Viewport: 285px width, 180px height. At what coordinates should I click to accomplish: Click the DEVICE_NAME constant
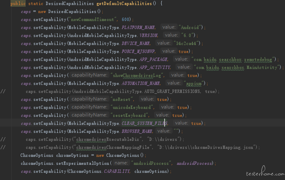(x=136, y=43)
